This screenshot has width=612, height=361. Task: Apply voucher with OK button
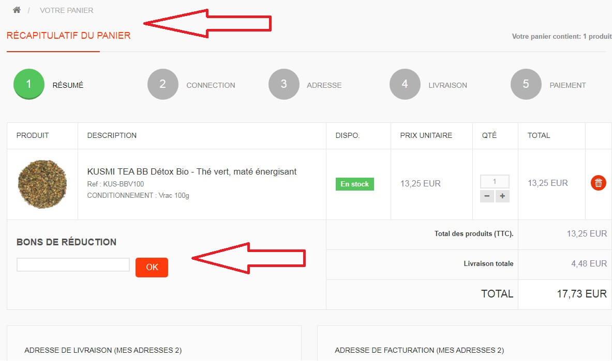pos(152,268)
